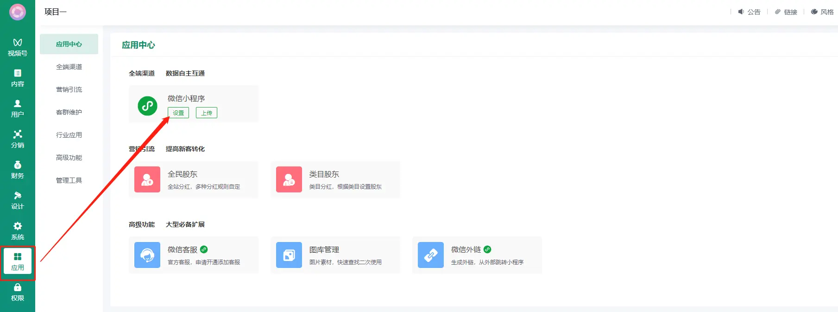Open the 微信外链 app card
Image resolution: width=838 pixels, height=312 pixels.
477,255
